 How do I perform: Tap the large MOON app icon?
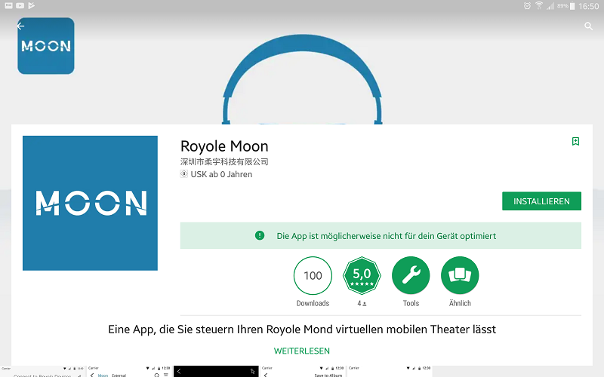[x=90, y=203]
